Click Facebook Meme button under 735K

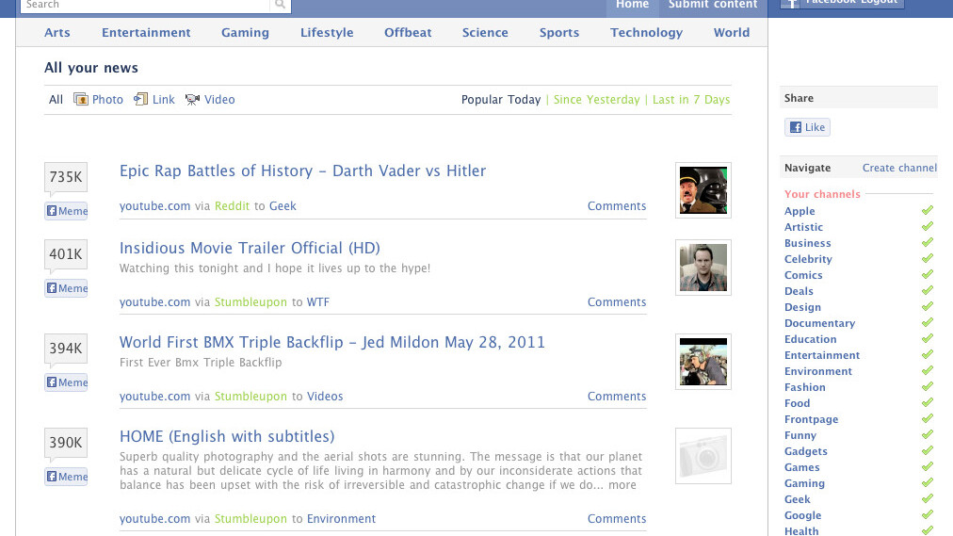click(66, 211)
